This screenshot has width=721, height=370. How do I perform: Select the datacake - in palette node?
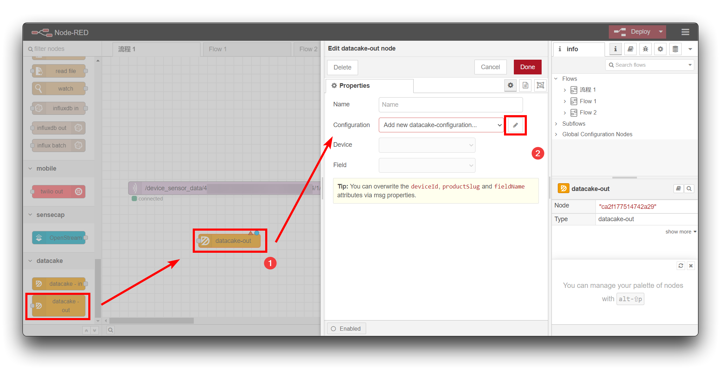pyautogui.click(x=59, y=284)
